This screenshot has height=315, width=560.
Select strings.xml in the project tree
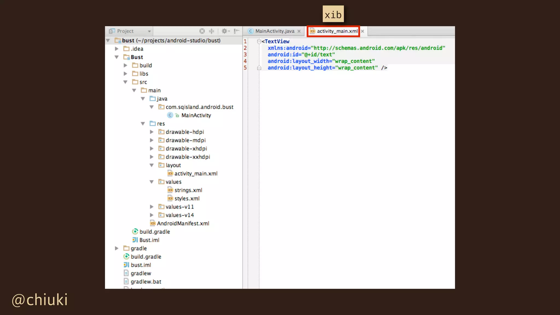coord(188,190)
